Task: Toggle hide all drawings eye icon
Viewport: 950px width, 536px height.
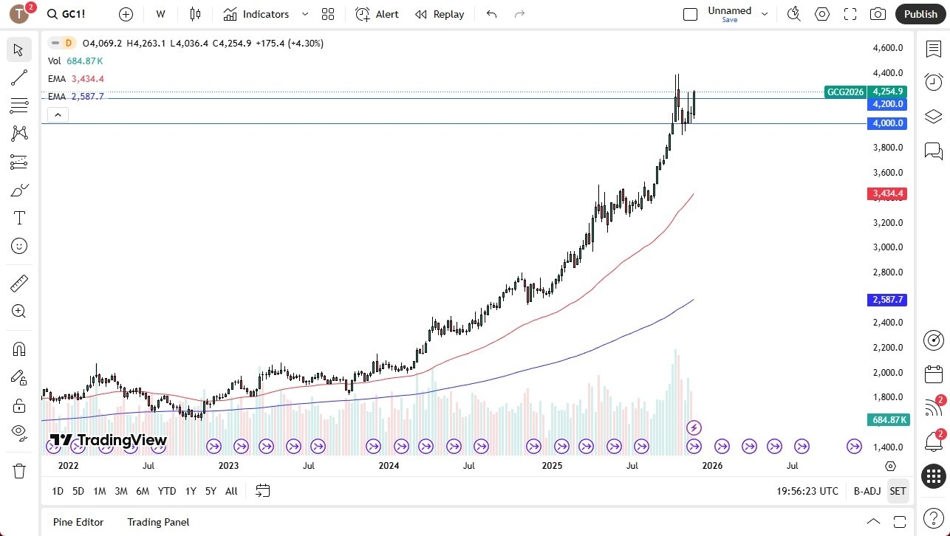Action: 19,432
